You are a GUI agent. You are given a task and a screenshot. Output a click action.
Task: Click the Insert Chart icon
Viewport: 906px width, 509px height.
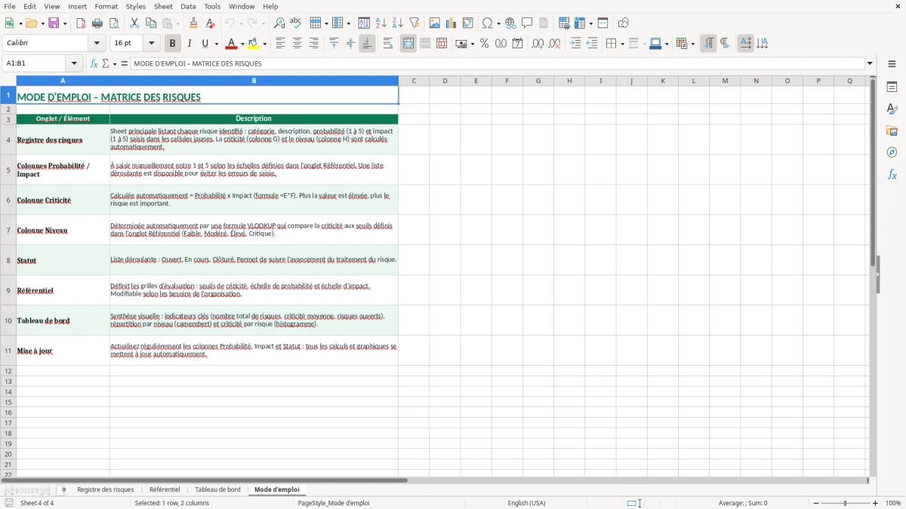(x=451, y=23)
